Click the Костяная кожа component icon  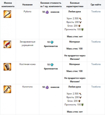pyautogui.click(x=7, y=67)
